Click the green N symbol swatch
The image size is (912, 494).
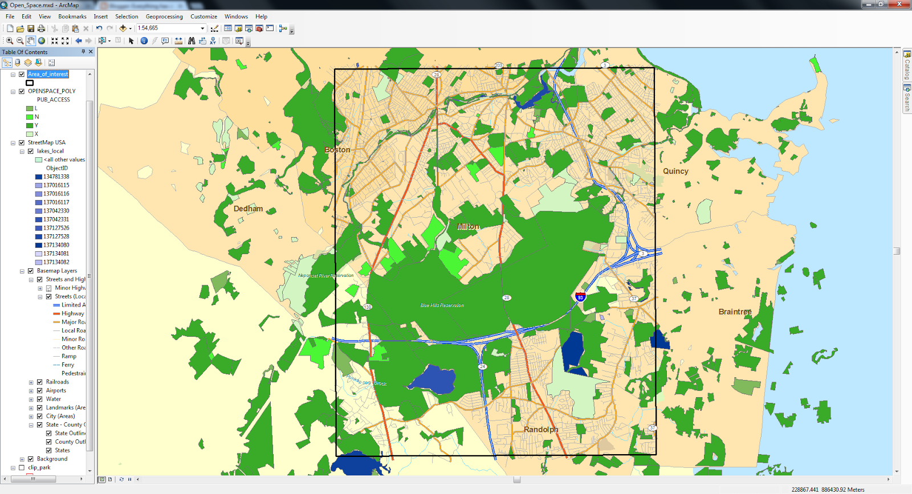click(x=30, y=117)
